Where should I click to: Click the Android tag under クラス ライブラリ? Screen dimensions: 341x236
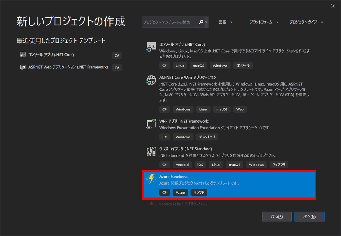click(x=182, y=165)
